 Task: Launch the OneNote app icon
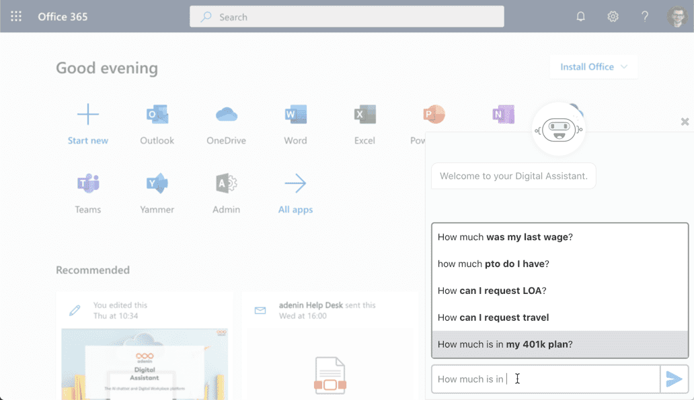tap(503, 114)
